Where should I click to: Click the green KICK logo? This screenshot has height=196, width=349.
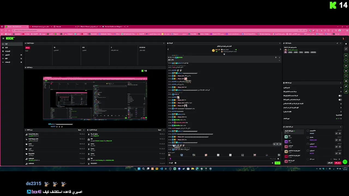10,38
